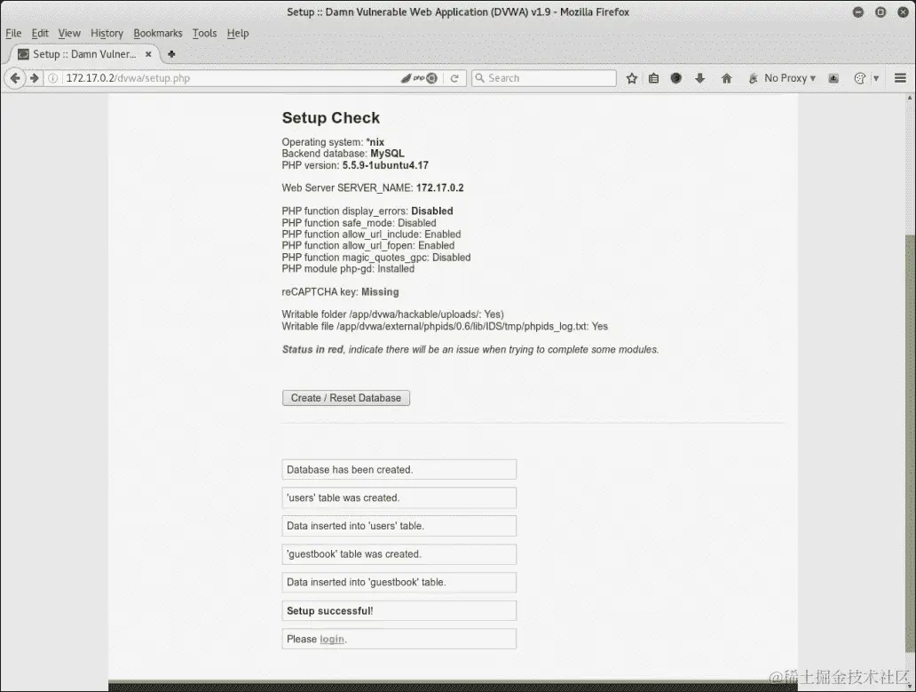Close the Setup :: Damn Vulner... tab
This screenshot has width=916, height=692.
click(x=148, y=54)
